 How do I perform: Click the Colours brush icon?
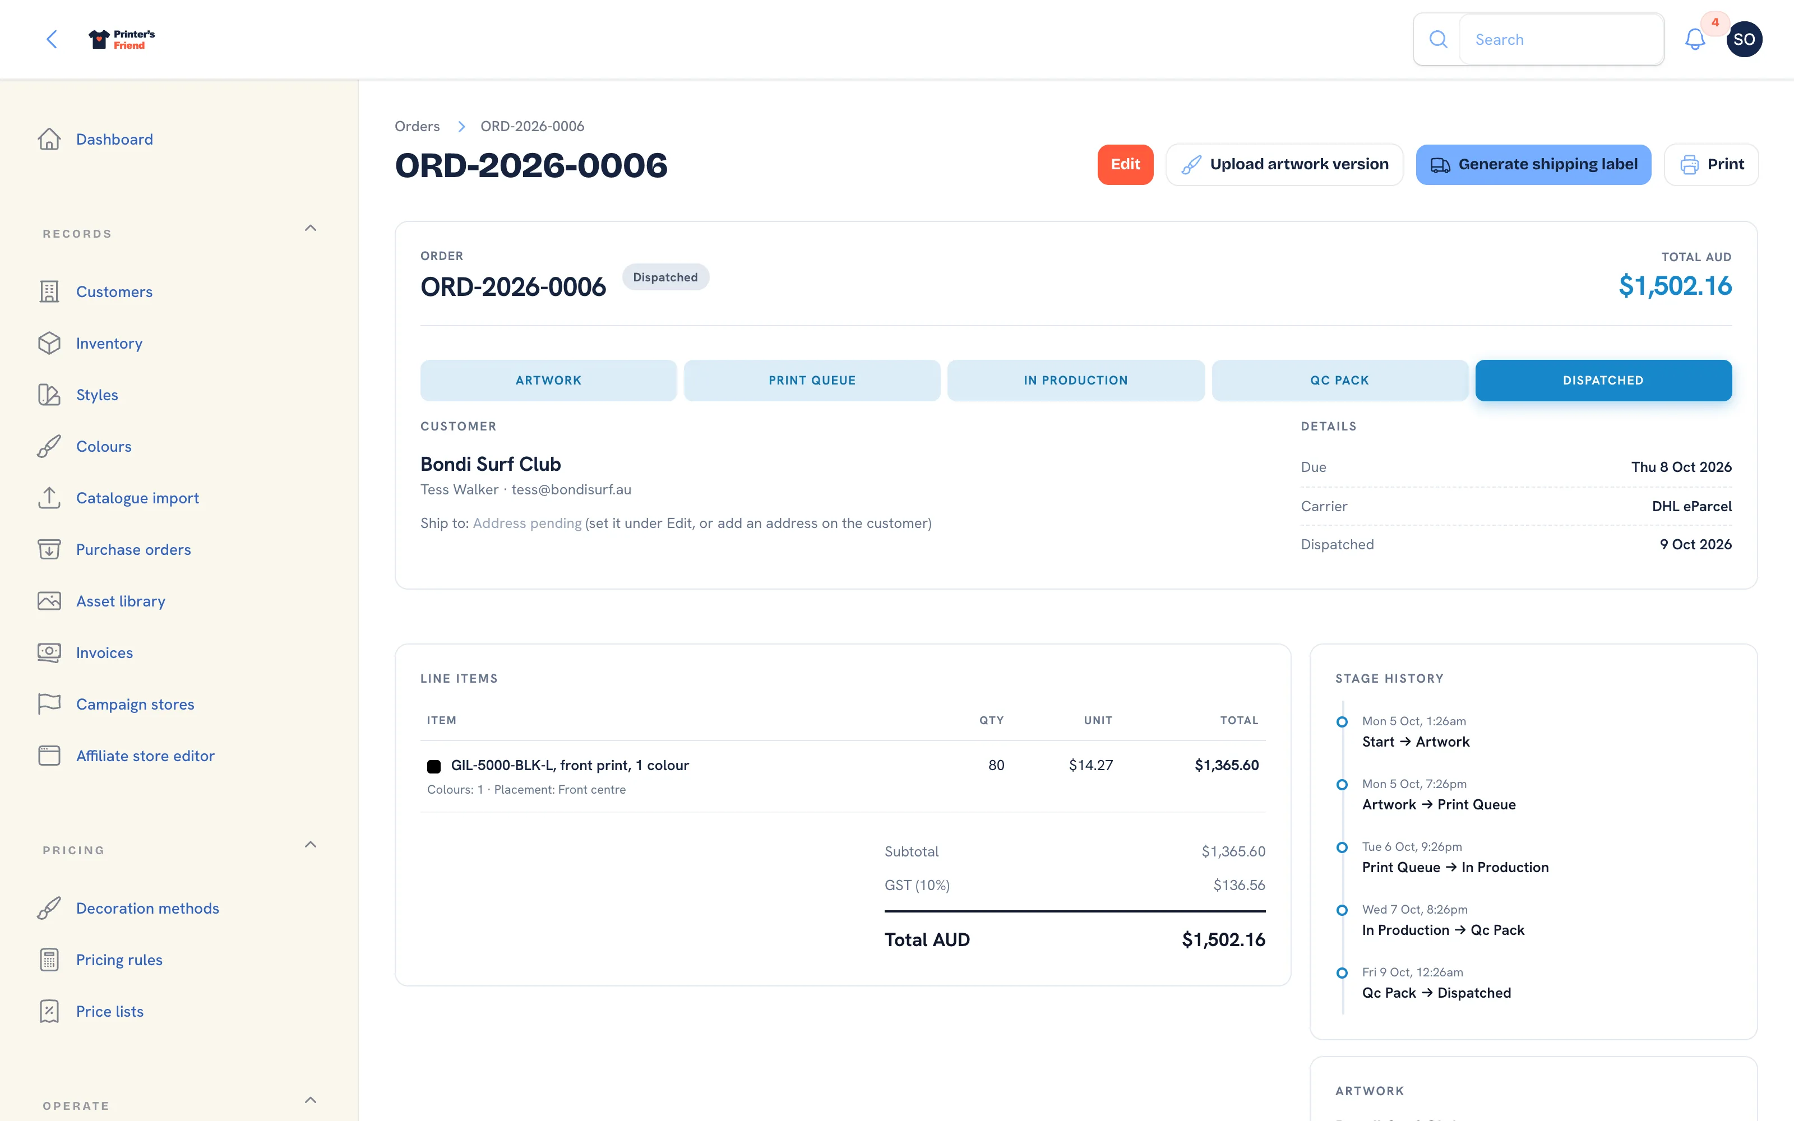49,446
